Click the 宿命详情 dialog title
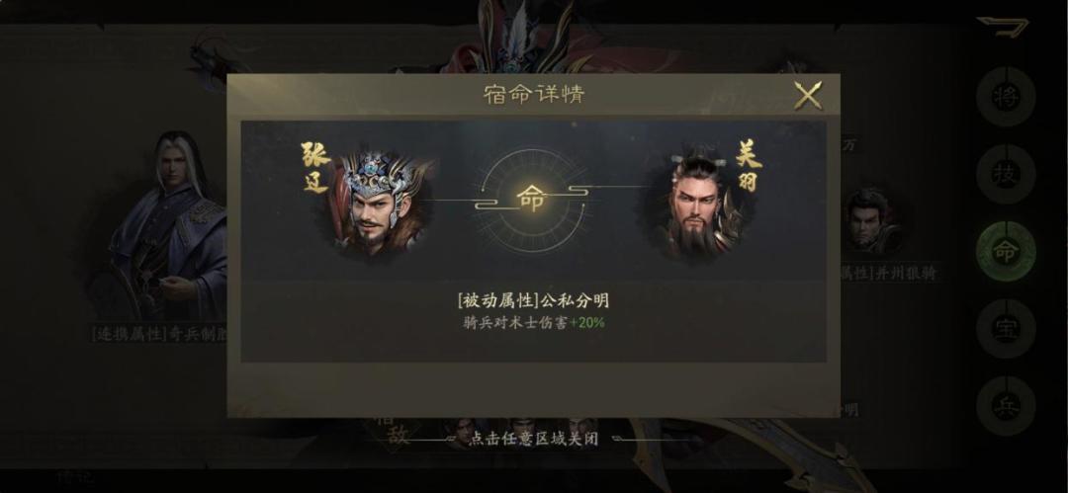The width and height of the screenshot is (1068, 493). click(x=534, y=95)
